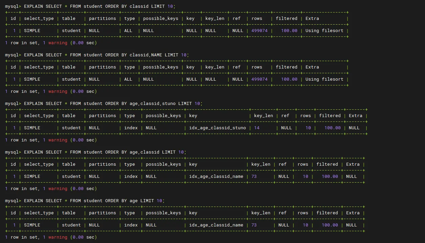Click the idx_age_classid_stuno key value
Viewport: 425px width, 243px height.
point(217,128)
